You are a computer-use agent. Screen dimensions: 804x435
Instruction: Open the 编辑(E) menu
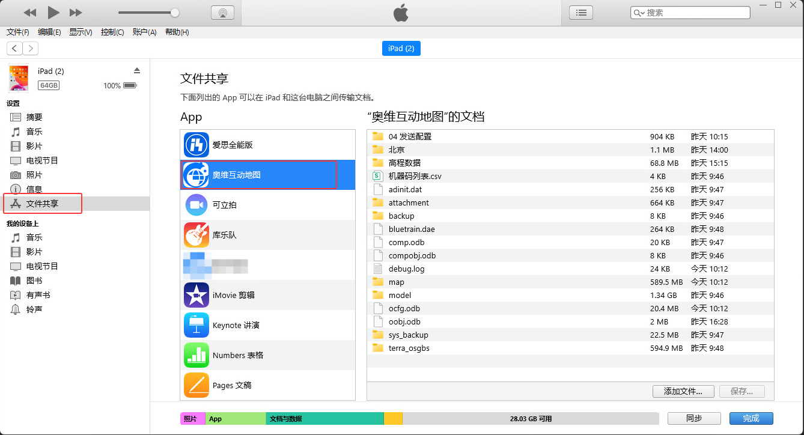coord(49,32)
